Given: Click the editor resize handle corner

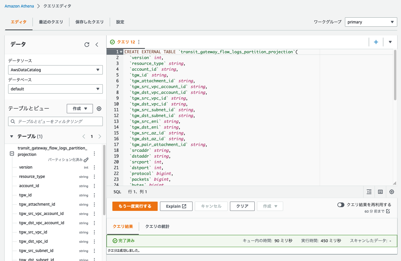Looking at the screenshot, I should point(395,183).
